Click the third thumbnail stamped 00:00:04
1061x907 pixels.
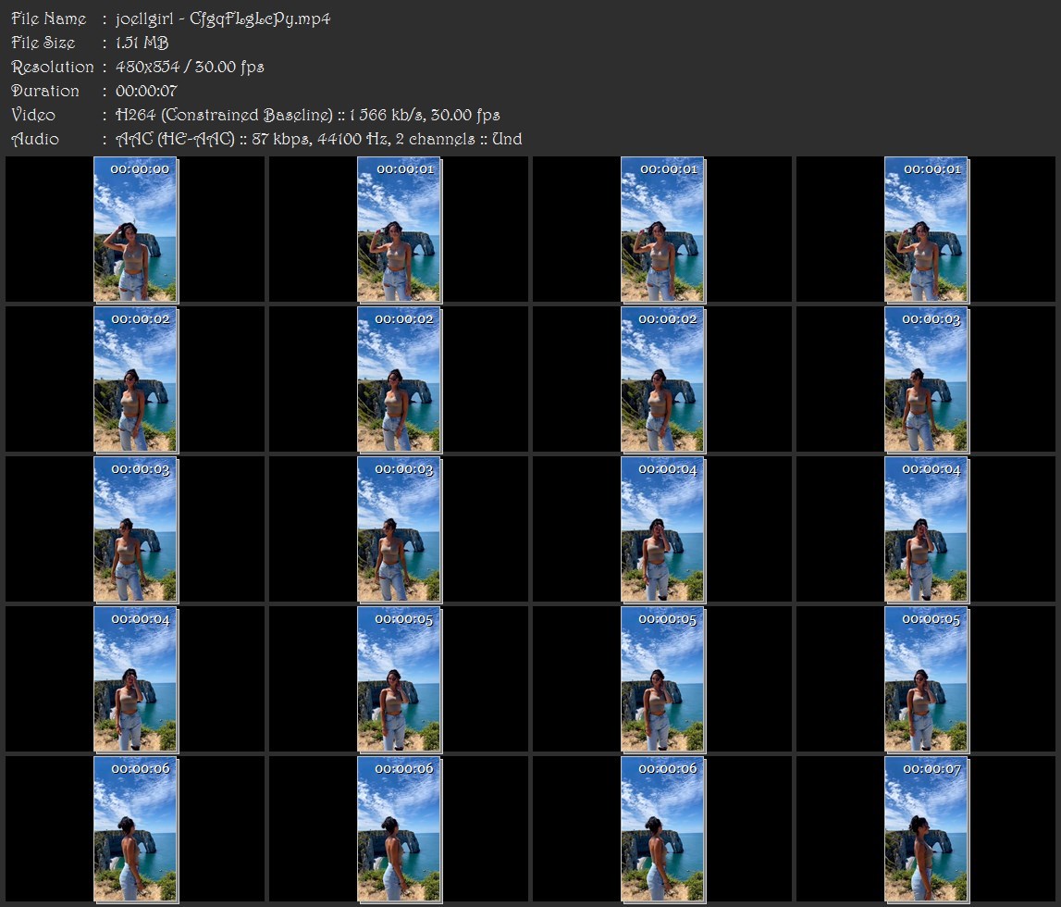[x=135, y=679]
